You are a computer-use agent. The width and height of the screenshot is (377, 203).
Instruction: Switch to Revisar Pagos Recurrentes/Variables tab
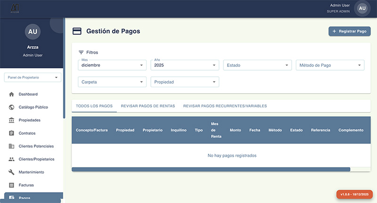click(225, 106)
